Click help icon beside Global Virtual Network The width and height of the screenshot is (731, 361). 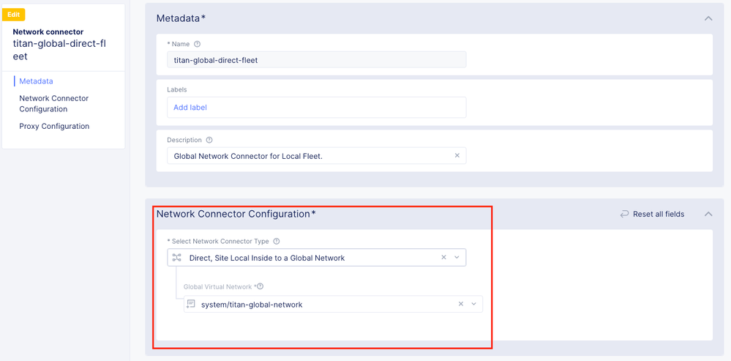[260, 286]
